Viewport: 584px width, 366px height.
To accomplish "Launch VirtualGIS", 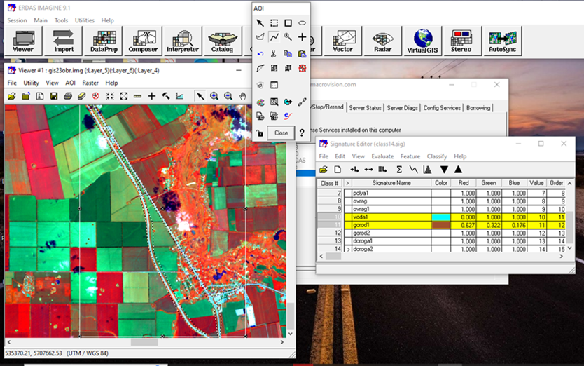I will [422, 41].
